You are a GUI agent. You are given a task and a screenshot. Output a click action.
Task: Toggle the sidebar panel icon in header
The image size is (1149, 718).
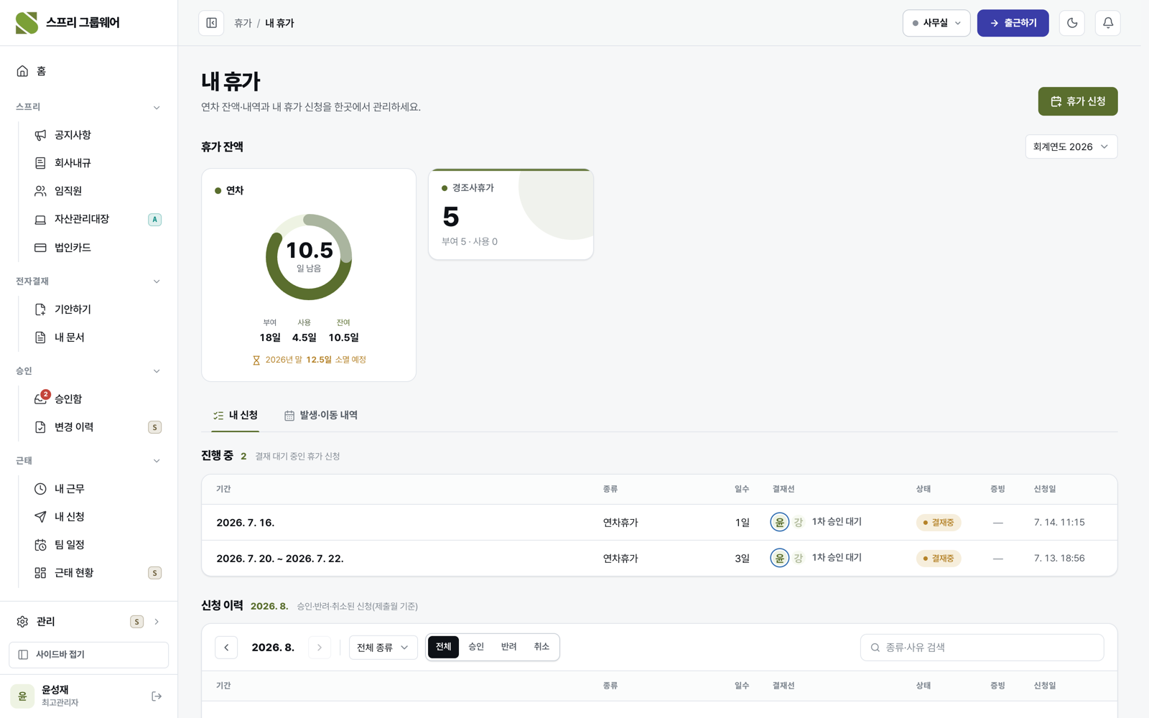click(211, 23)
